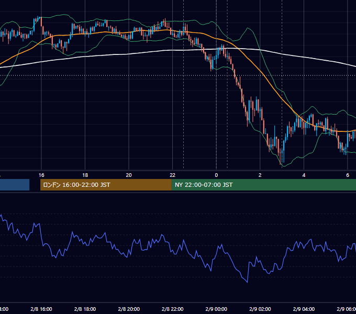Click the hour 22 axis label
Screen dimensions: 356x314
(173, 175)
